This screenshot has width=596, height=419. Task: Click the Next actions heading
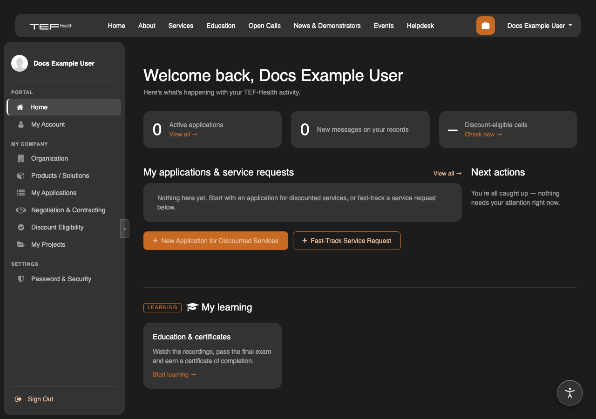(498, 172)
